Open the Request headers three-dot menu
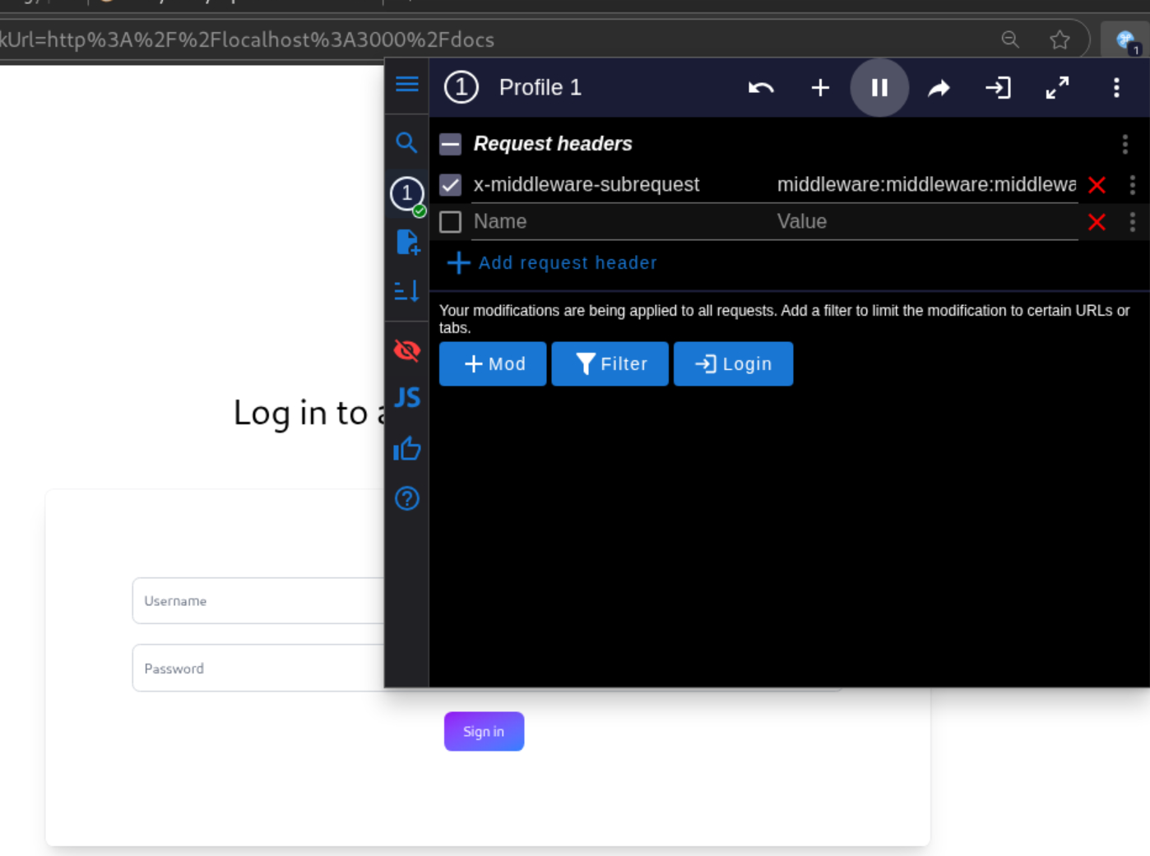The image size is (1150, 856). (1124, 145)
